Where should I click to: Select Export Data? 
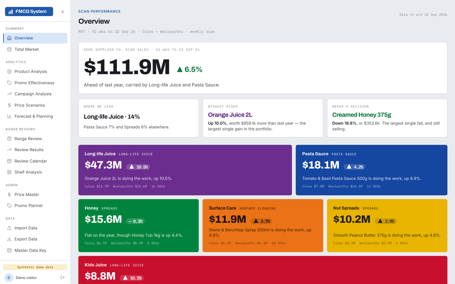(x=35, y=239)
